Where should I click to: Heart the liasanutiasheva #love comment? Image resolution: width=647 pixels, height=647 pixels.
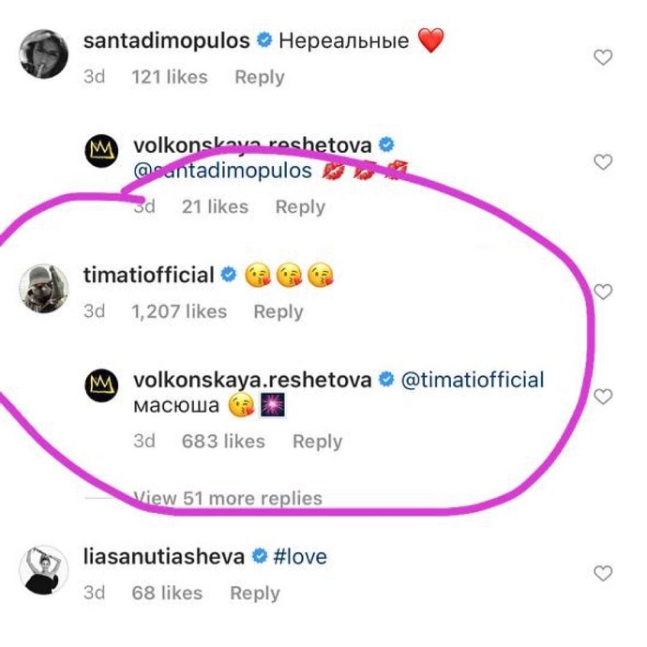(x=604, y=573)
